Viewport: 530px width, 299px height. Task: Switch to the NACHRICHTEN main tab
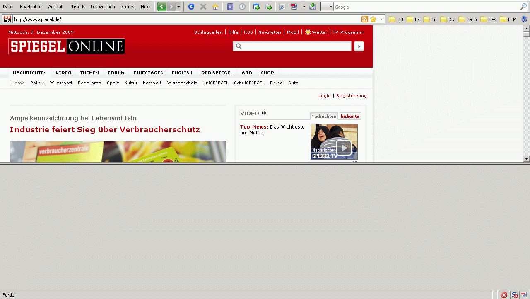tap(30, 73)
